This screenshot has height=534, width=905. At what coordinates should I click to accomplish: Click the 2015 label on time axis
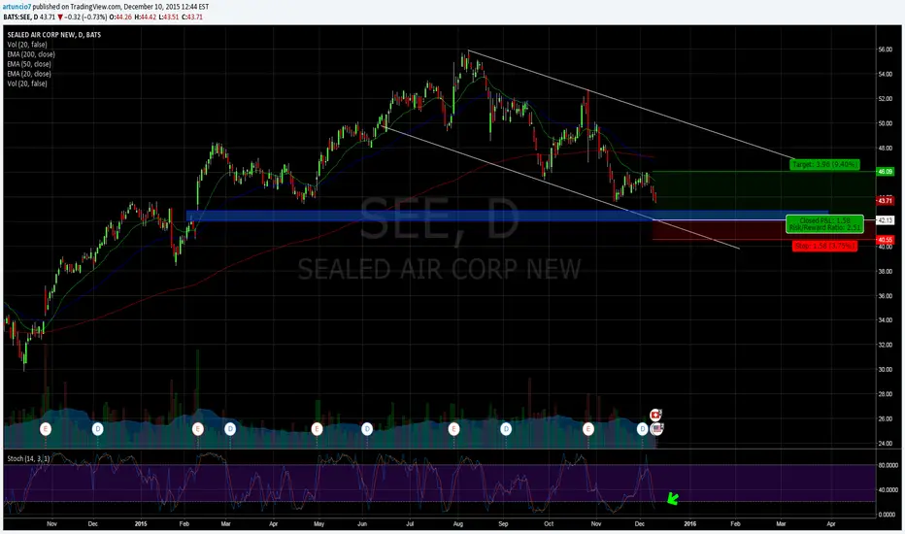pyautogui.click(x=141, y=524)
